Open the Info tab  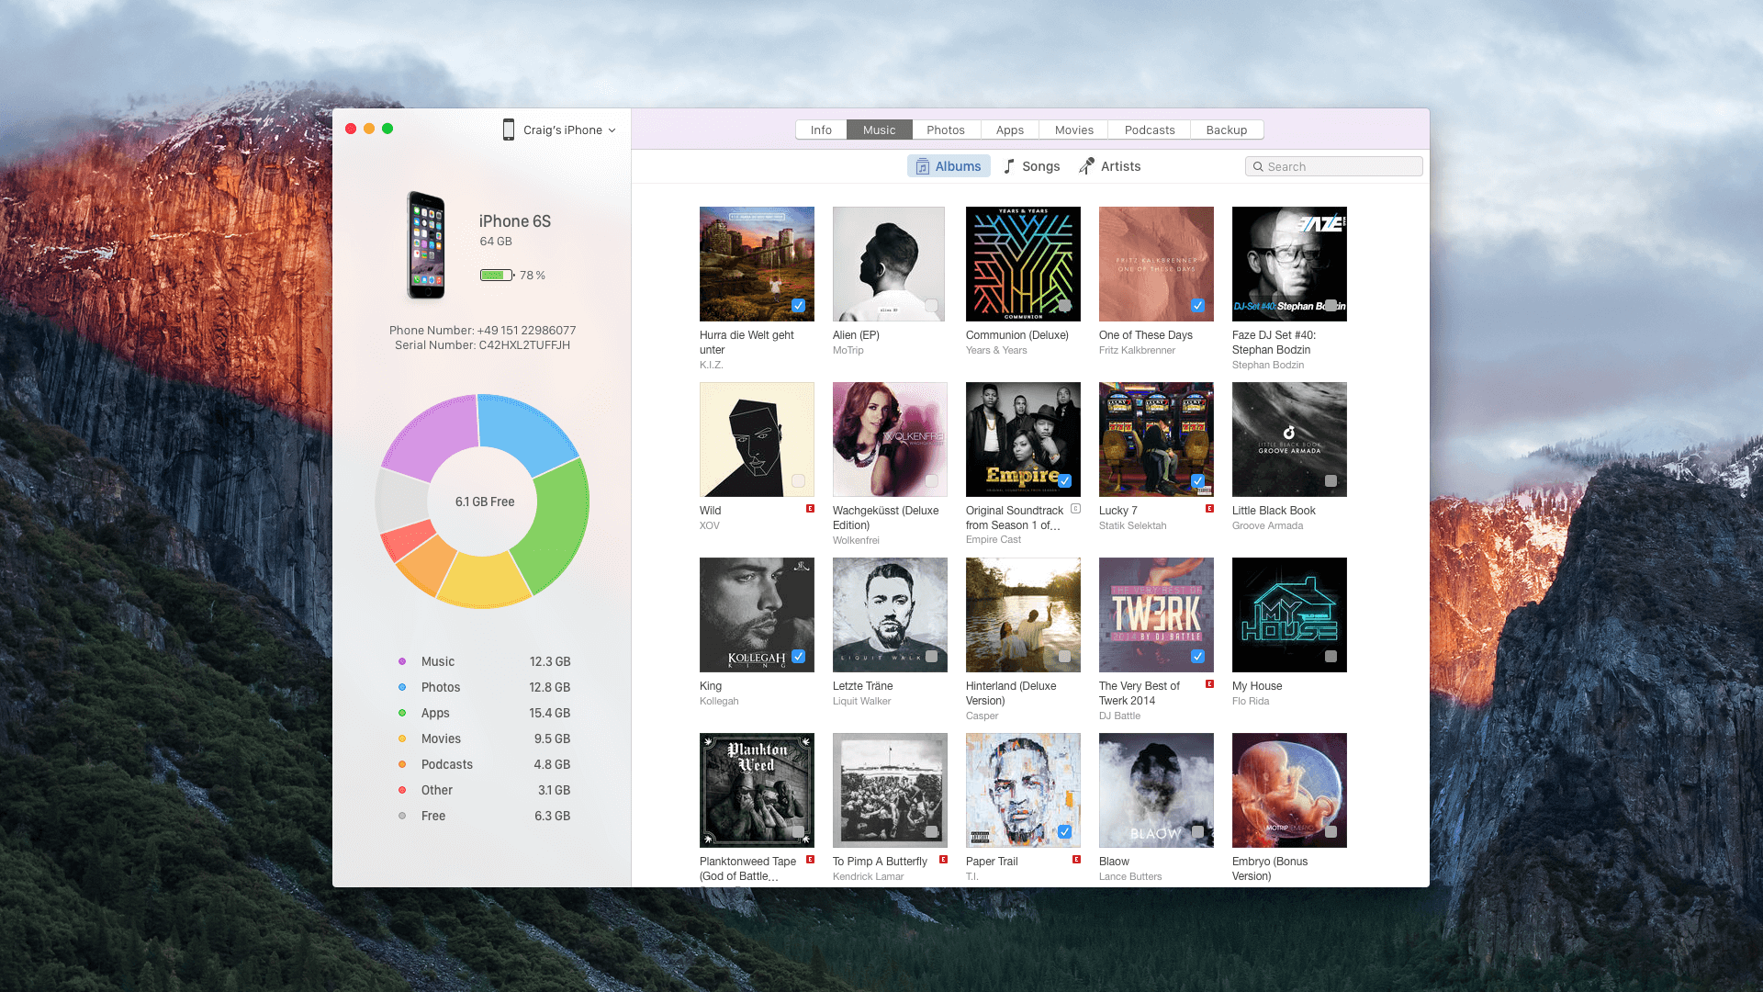tap(821, 130)
